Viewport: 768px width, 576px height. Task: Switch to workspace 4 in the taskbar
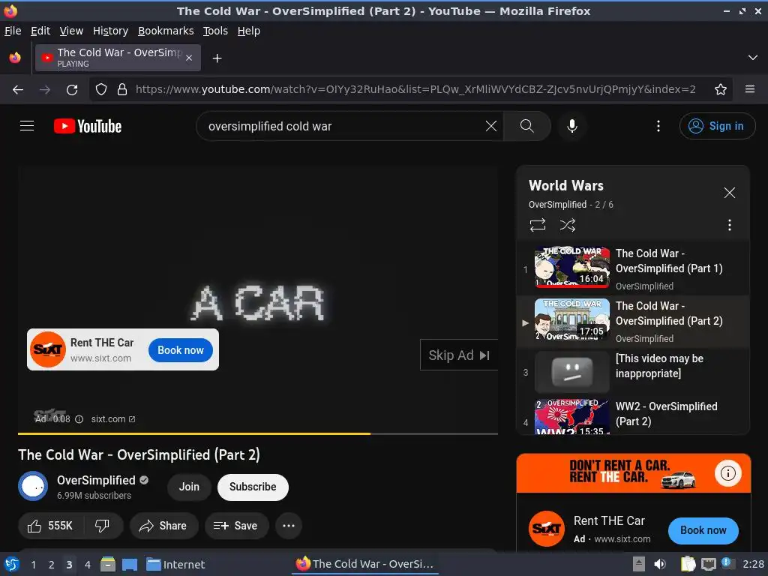pyautogui.click(x=88, y=565)
